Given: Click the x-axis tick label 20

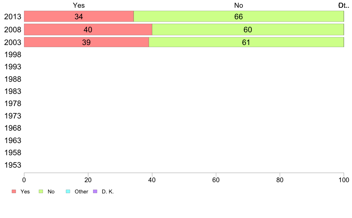Looking at the screenshot, I should (88, 180).
